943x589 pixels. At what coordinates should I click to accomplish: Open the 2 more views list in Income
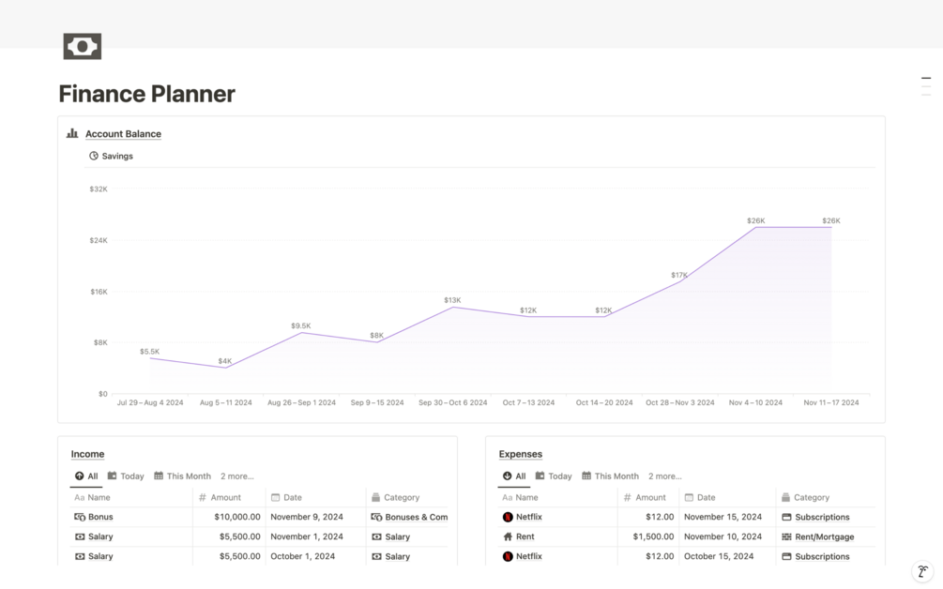click(237, 476)
